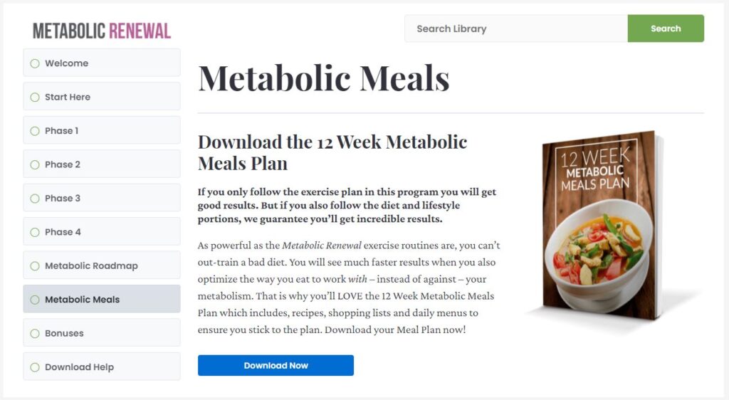Click the circle icon beside Welcome

[35, 63]
